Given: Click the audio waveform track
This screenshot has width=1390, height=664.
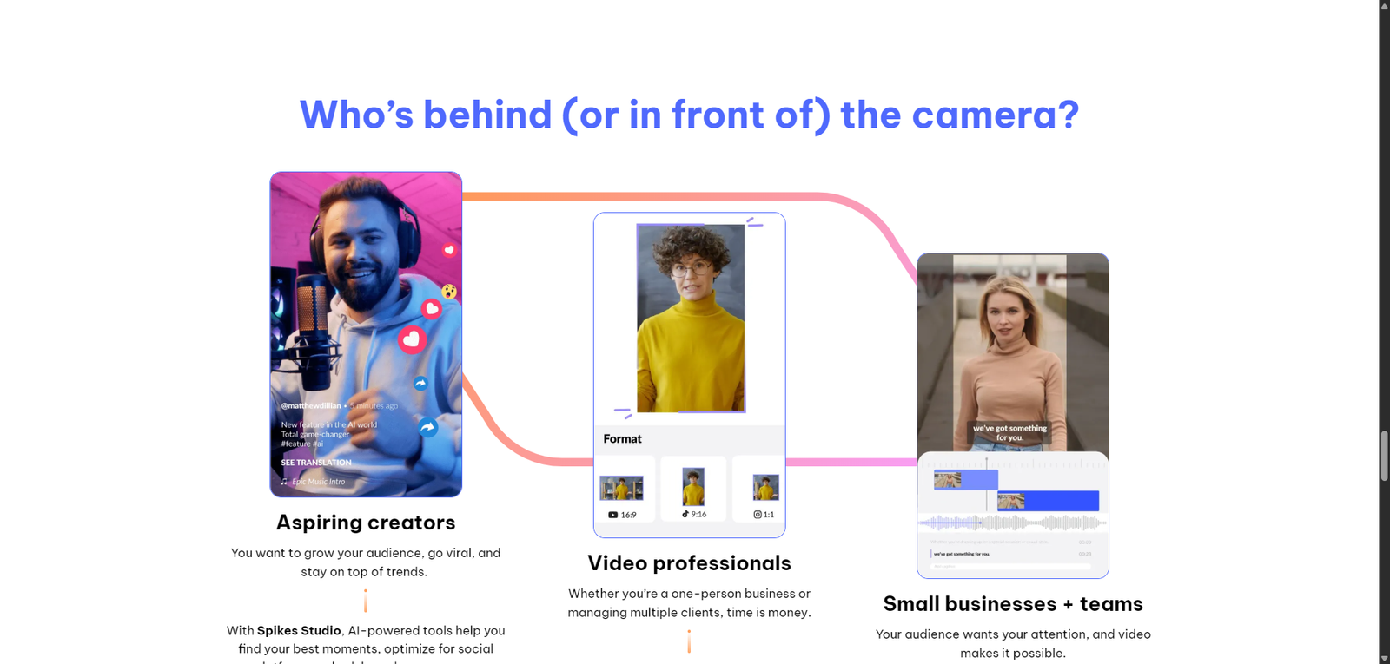Looking at the screenshot, I should pyautogui.click(x=1012, y=523).
